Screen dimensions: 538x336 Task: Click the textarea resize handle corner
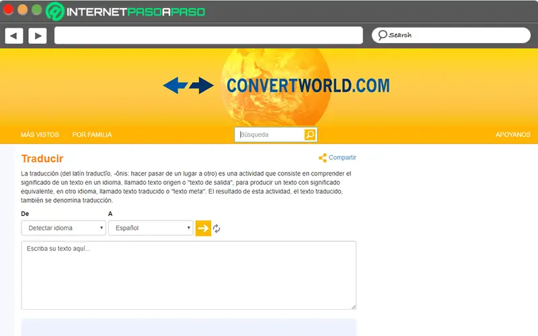354,307
